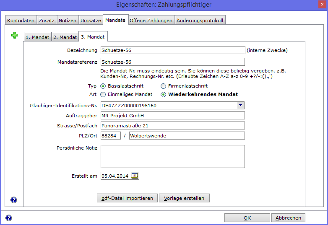This screenshot has width=328, height=225.
Task: Click pdf-Datei importieren button
Action: (127, 198)
